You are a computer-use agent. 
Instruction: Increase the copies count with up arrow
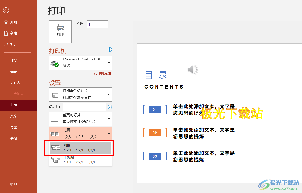tap(105, 22)
